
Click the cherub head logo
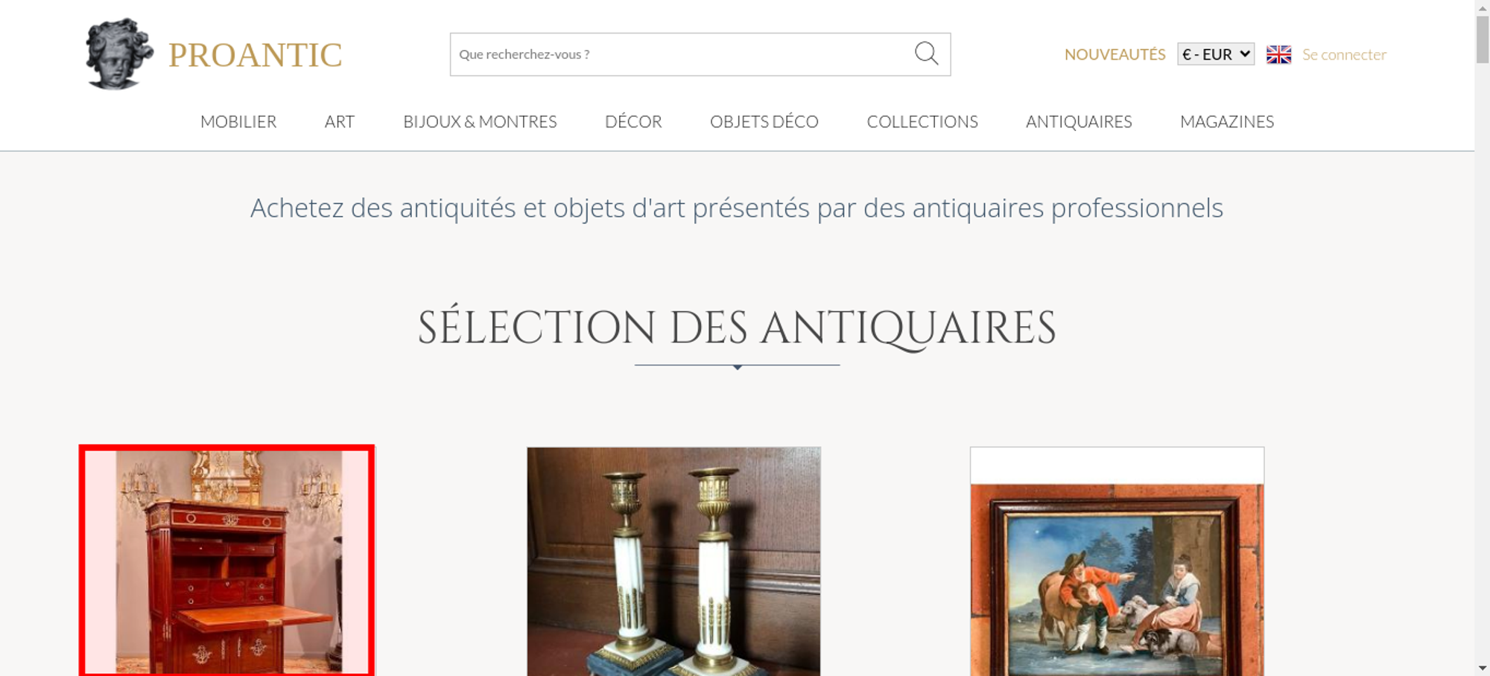[x=119, y=54]
